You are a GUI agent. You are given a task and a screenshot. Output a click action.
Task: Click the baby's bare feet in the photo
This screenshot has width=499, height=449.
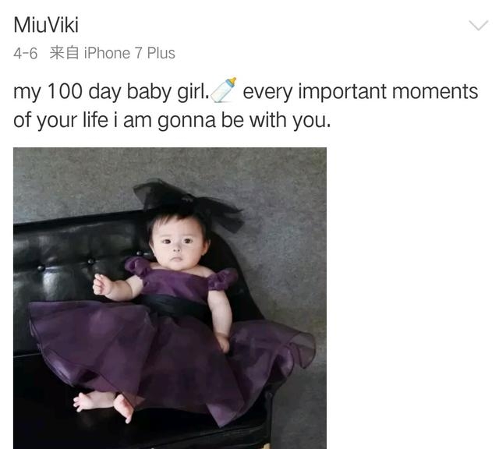pos(104,405)
